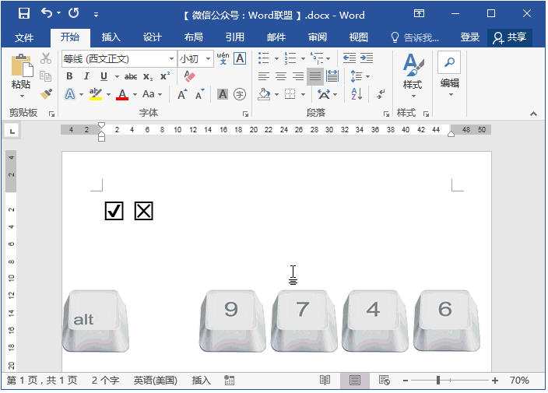Toggle underline formatting
This screenshot has height=393, width=548.
pyautogui.click(x=104, y=76)
